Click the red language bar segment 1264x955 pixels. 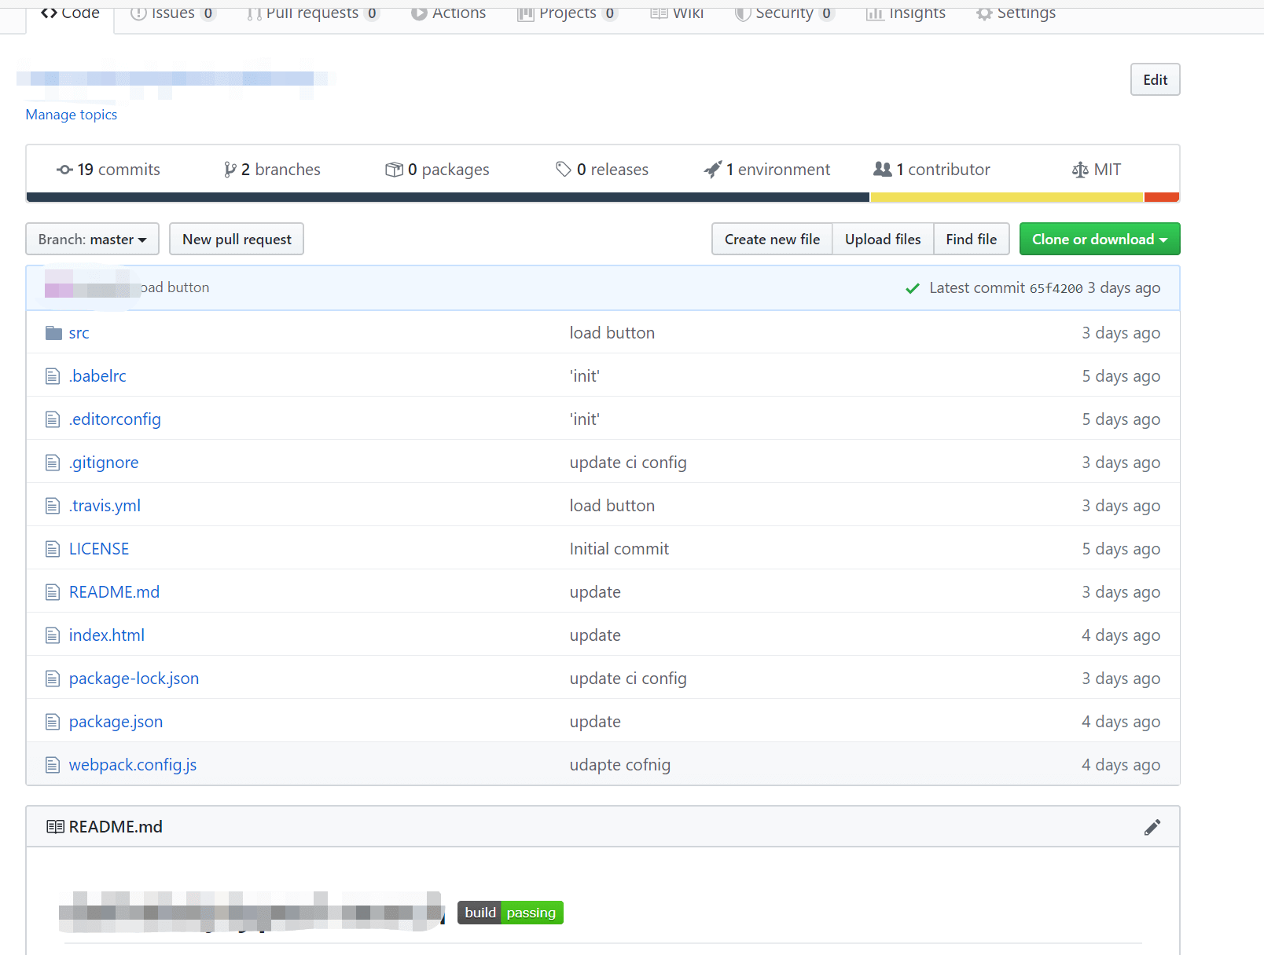tap(1161, 197)
